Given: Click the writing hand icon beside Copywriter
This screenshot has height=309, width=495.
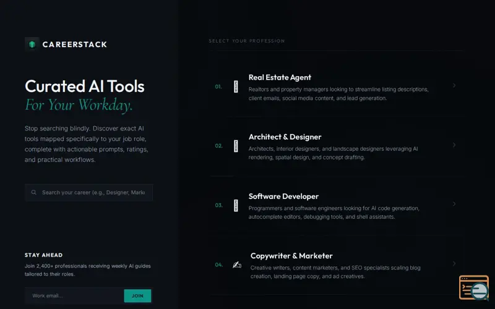Looking at the screenshot, I should tap(237, 265).
